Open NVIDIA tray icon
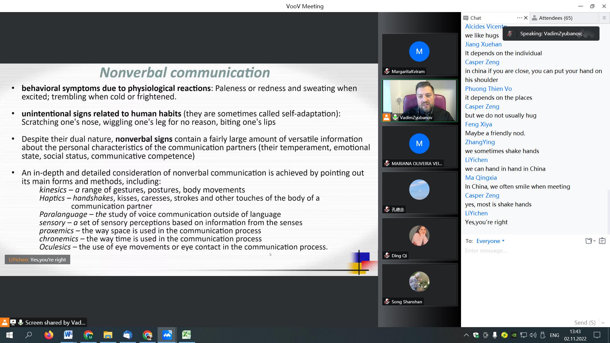The height and width of the screenshot is (343, 610). coord(514,335)
